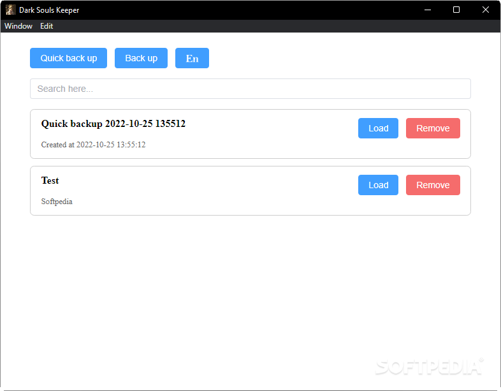Select the Test backup title

(x=50, y=181)
